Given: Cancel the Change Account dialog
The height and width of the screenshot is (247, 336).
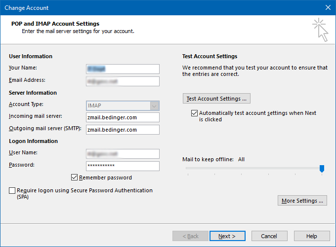Looking at the screenshot, I should point(269,236).
